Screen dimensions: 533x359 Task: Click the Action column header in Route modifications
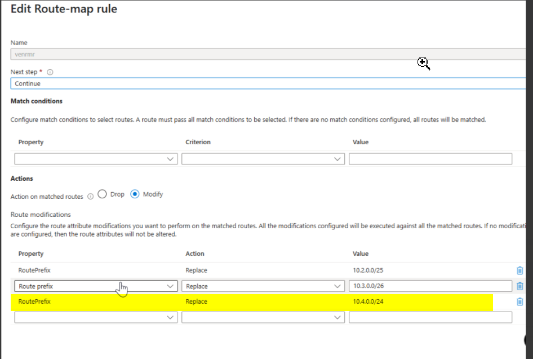click(x=195, y=254)
